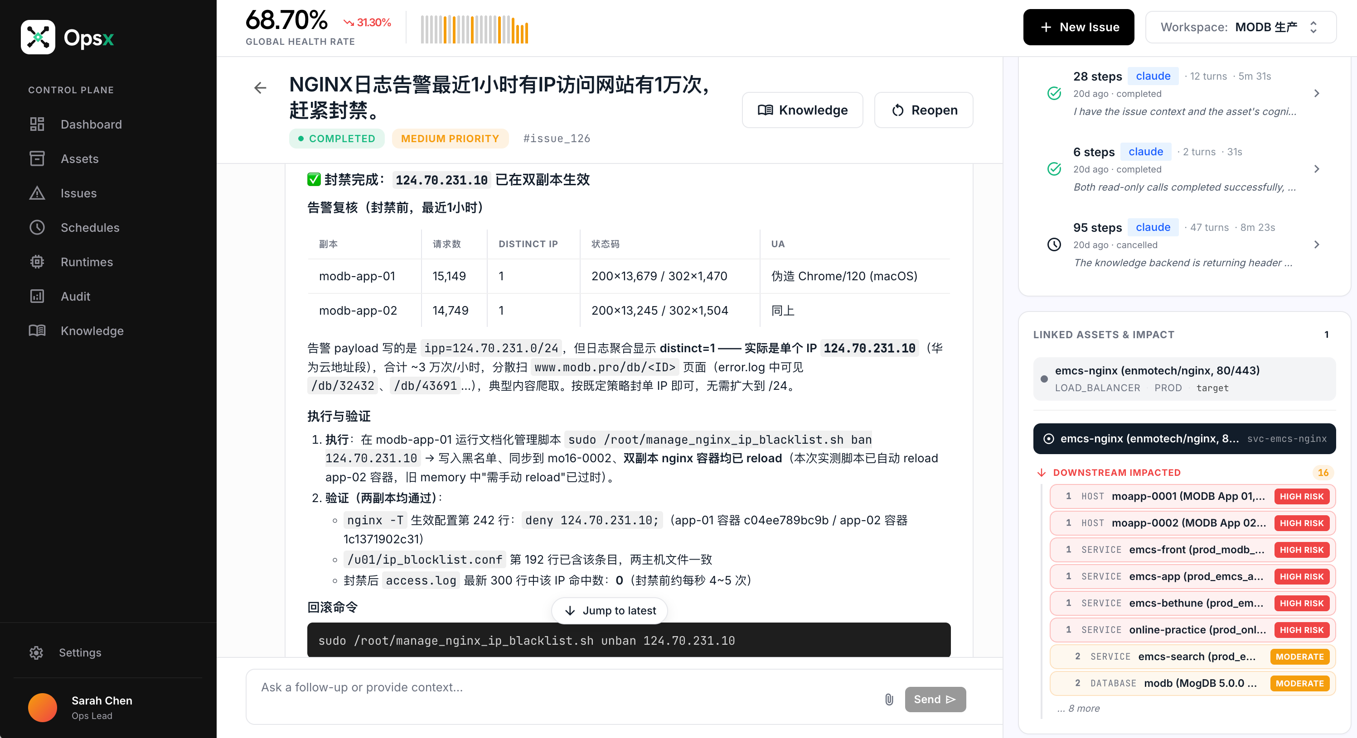Go to Assets in the sidebar
Image resolution: width=1357 pixels, height=738 pixels.
click(80, 158)
